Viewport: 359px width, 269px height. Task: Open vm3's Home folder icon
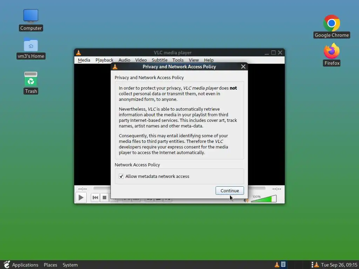31,48
